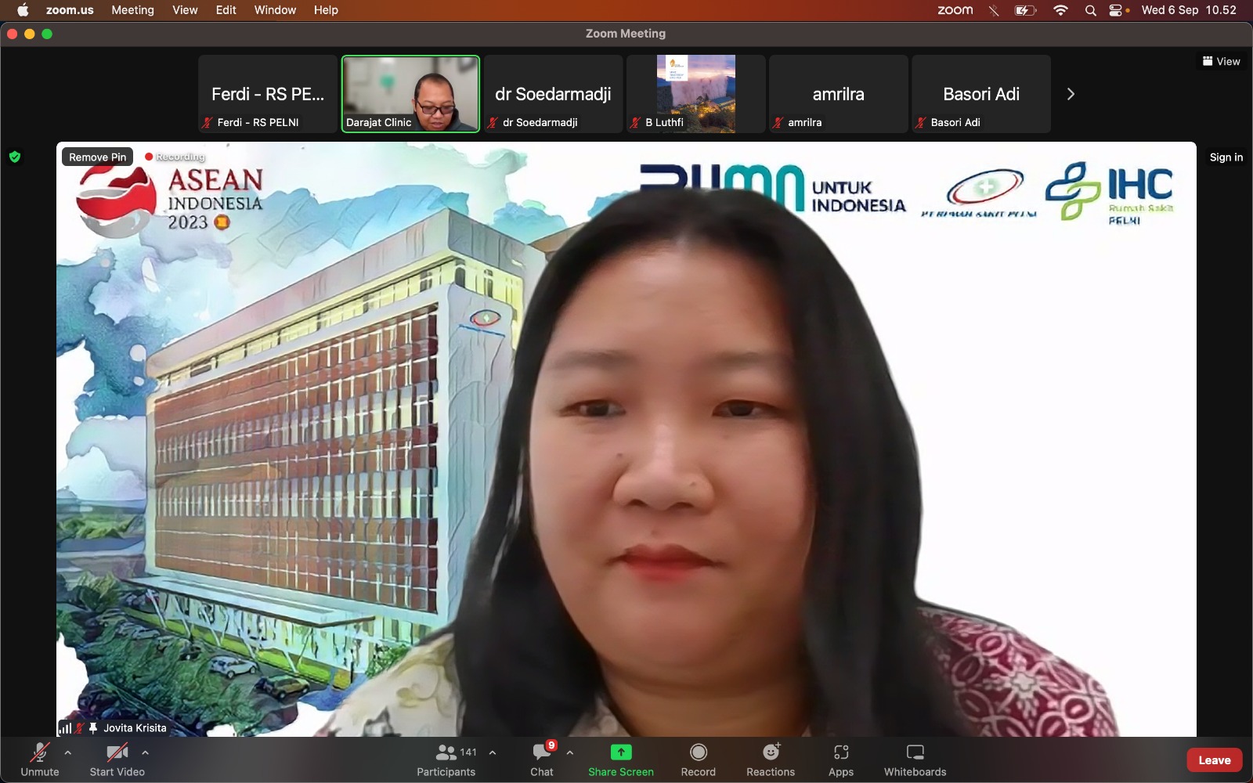This screenshot has width=1253, height=783.
Task: Turn on camera with Start Video
Action: tap(117, 760)
